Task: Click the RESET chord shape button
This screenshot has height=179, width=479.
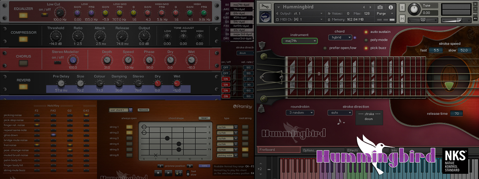Action: pyautogui.click(x=205, y=118)
